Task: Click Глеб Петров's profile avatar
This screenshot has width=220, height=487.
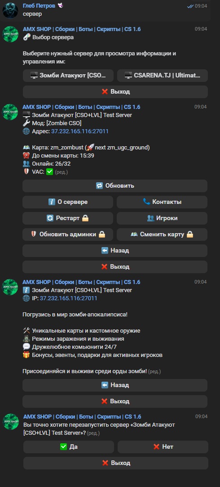Action: point(10,10)
